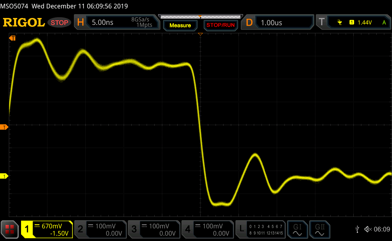The width and height of the screenshot is (392, 241).
Task: Click the orange T marker at graticule top-left
Action: (x=12, y=38)
